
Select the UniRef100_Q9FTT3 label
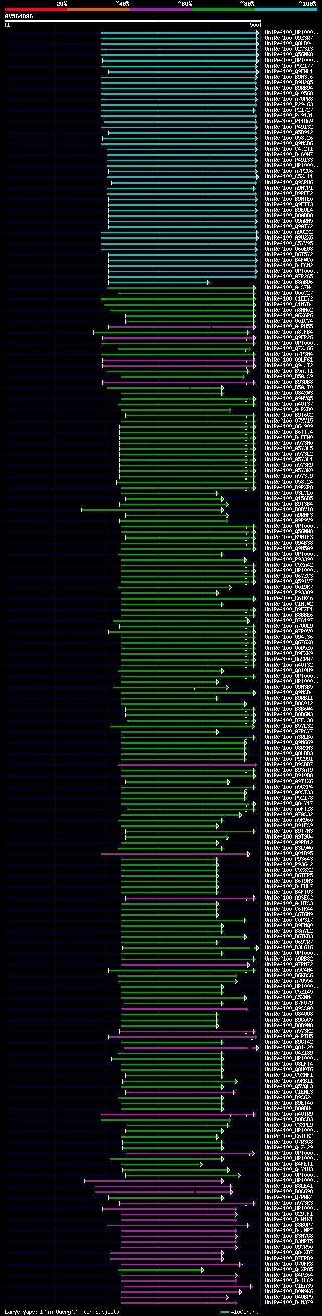tap(289, 204)
